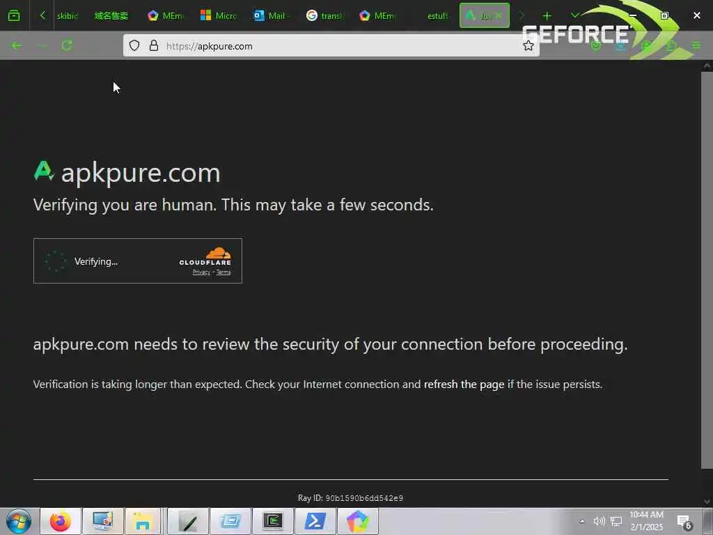Click the tab strip left scroll arrow
Image resolution: width=713 pixels, height=535 pixels.
pyautogui.click(x=42, y=15)
